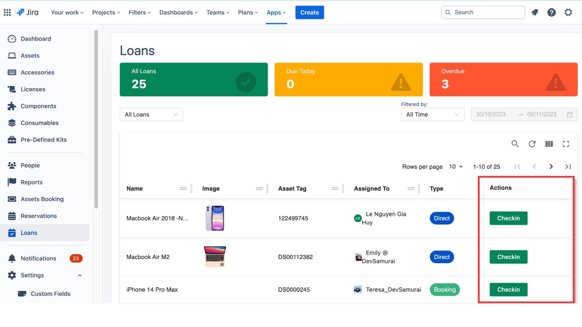582x327 pixels.
Task: Select the All Loans green stat card
Action: [x=193, y=79]
